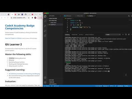Kill the terminal with trash icon
Viewport: 132px width, 99px height.
click(x=129, y=35)
